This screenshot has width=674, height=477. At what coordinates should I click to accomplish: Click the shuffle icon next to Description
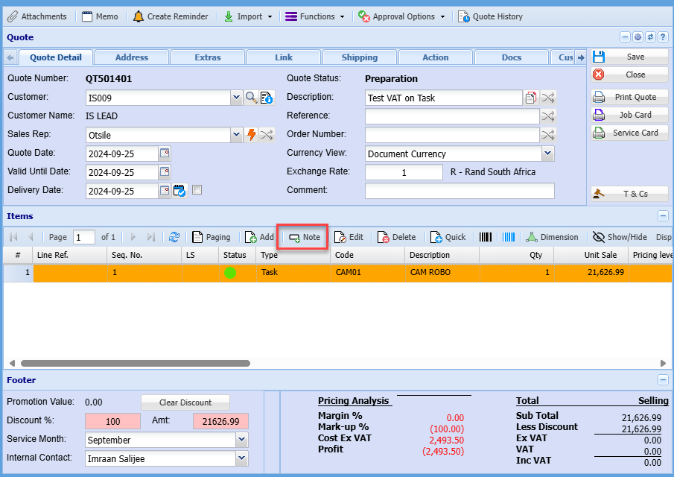(548, 98)
